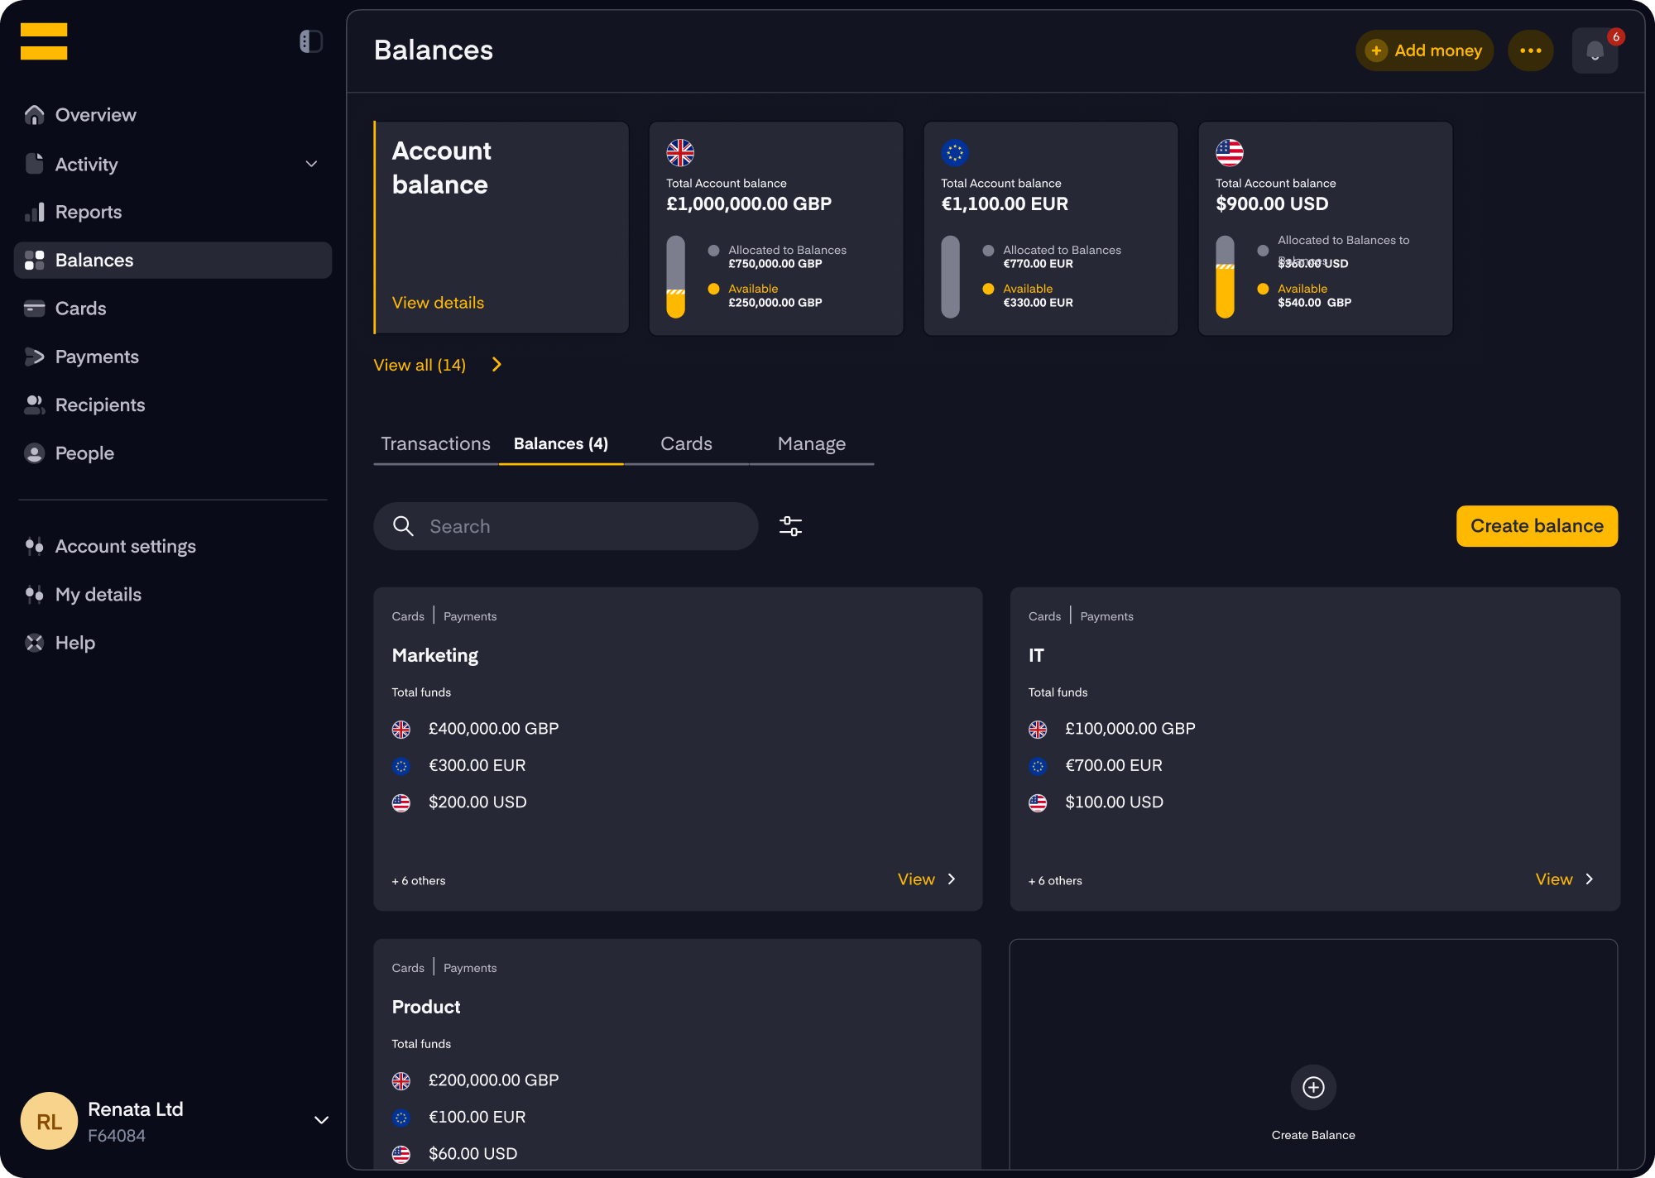Select the Manage tab
Viewport: 1655px width, 1178px height.
tap(811, 444)
